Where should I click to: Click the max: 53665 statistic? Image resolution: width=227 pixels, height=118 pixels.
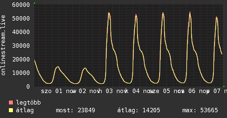(200, 110)
